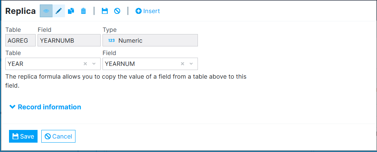Click the 123 numeric type icon
This screenshot has width=377, height=152.
click(111, 40)
